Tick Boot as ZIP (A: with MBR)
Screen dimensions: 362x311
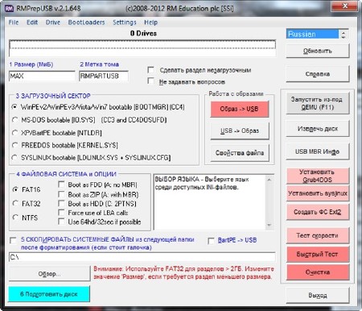click(x=61, y=194)
